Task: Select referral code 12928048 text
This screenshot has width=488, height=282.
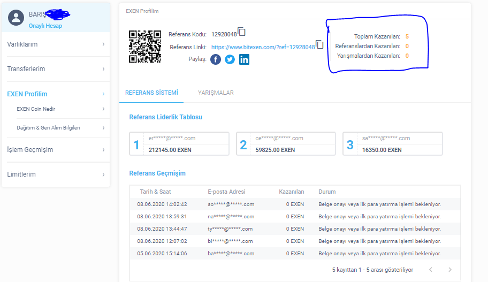Action: tap(224, 34)
